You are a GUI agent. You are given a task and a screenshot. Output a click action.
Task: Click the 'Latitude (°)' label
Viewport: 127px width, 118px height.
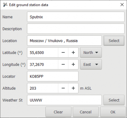(x=12, y=53)
